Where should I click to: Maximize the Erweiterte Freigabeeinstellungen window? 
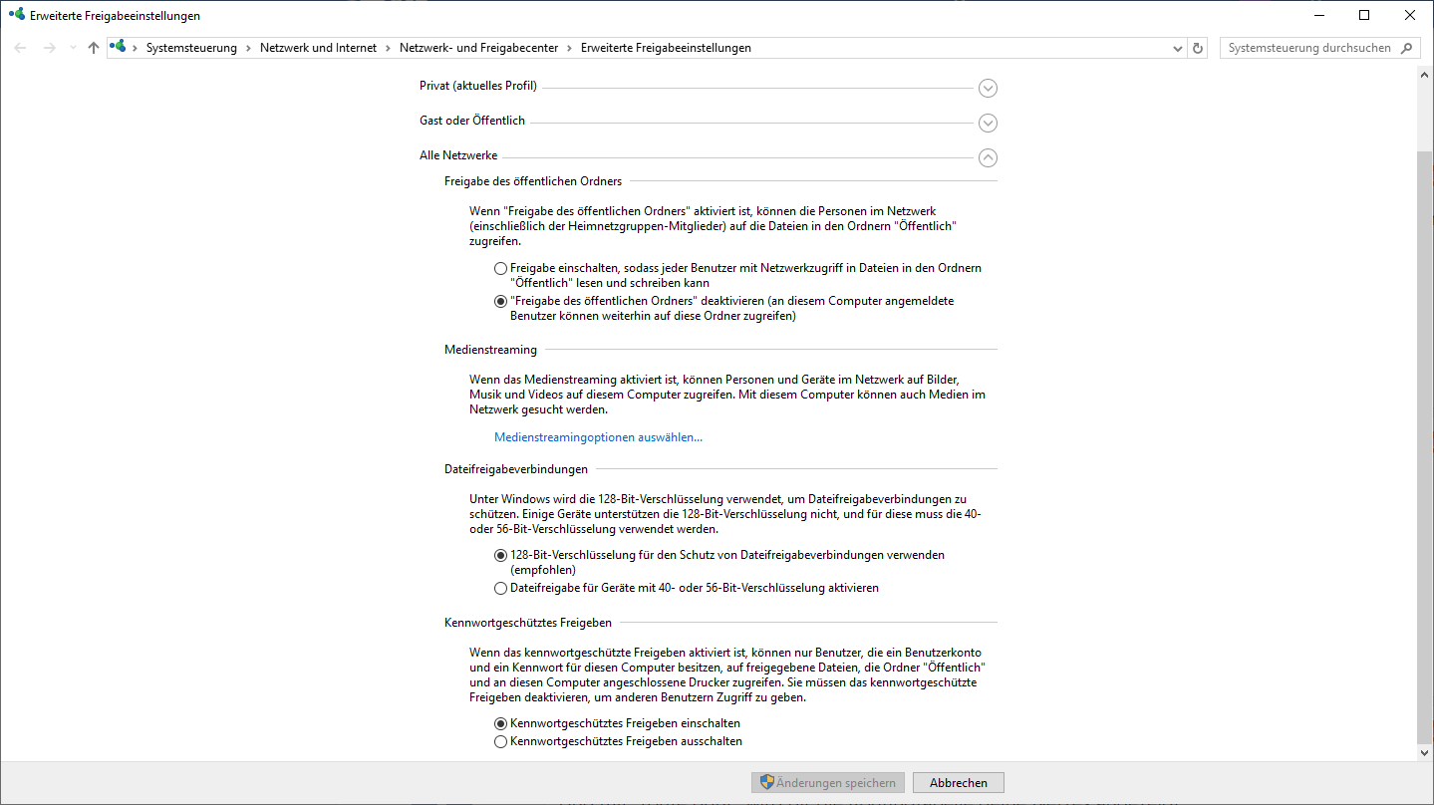pos(1364,15)
